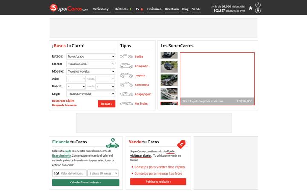Image resolution: width=307 pixels, height=192 pixels.
Task: Select the red-outlined bottom thumbnail
Action: 169,103
